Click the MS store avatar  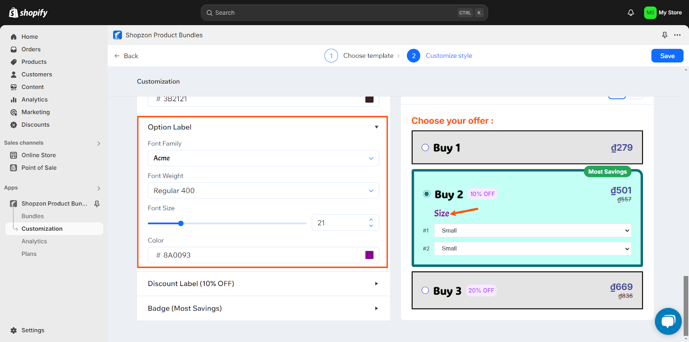650,12
